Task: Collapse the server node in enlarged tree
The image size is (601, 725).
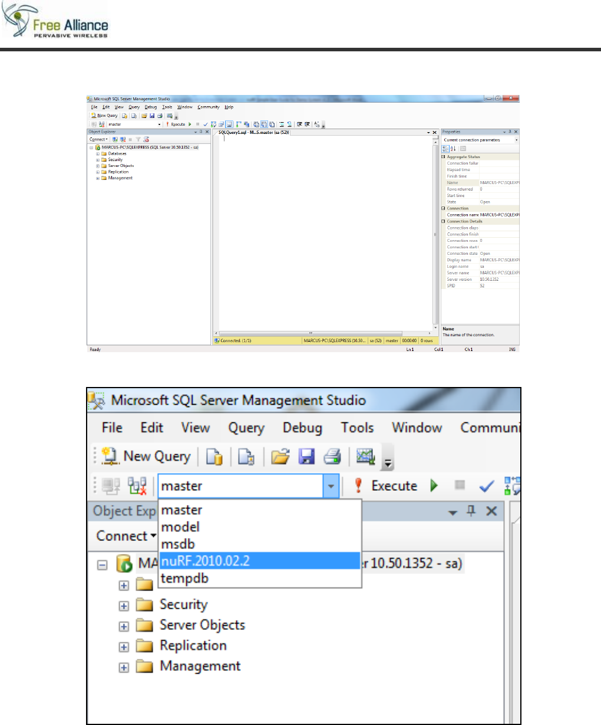Action: (x=103, y=565)
